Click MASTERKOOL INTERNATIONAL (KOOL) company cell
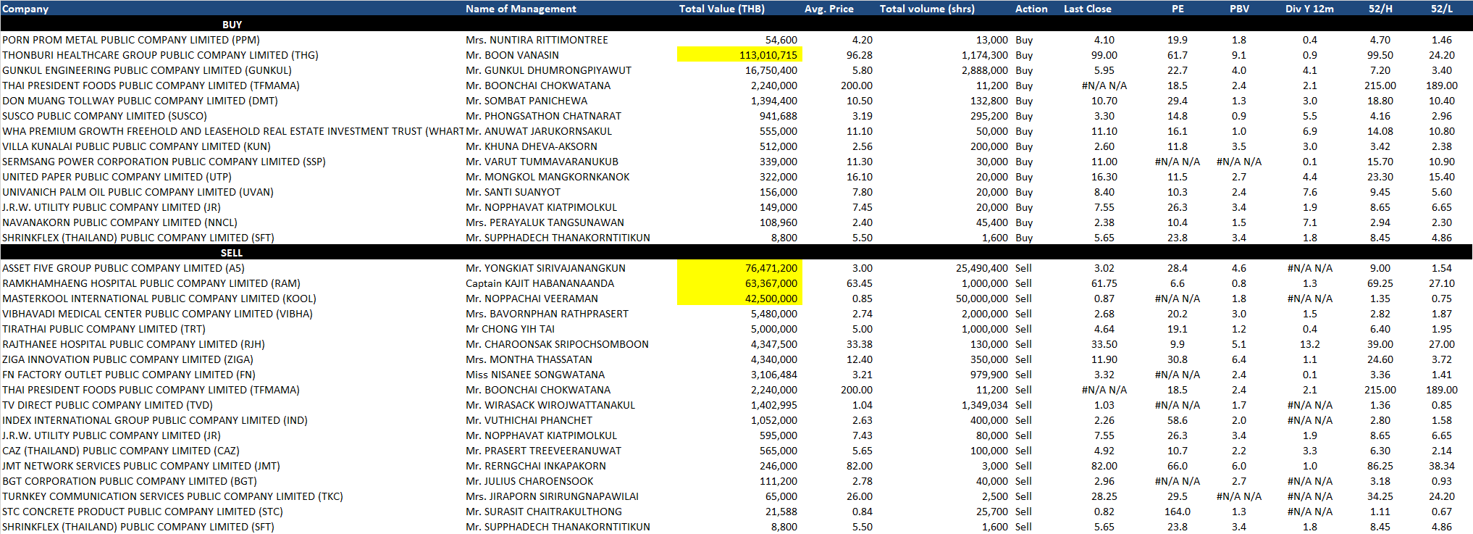The width and height of the screenshot is (1473, 534). 159,299
